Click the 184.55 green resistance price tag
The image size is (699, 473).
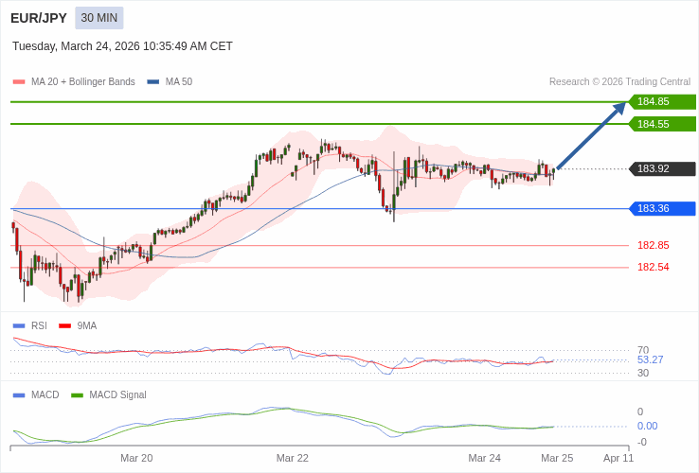pos(662,124)
